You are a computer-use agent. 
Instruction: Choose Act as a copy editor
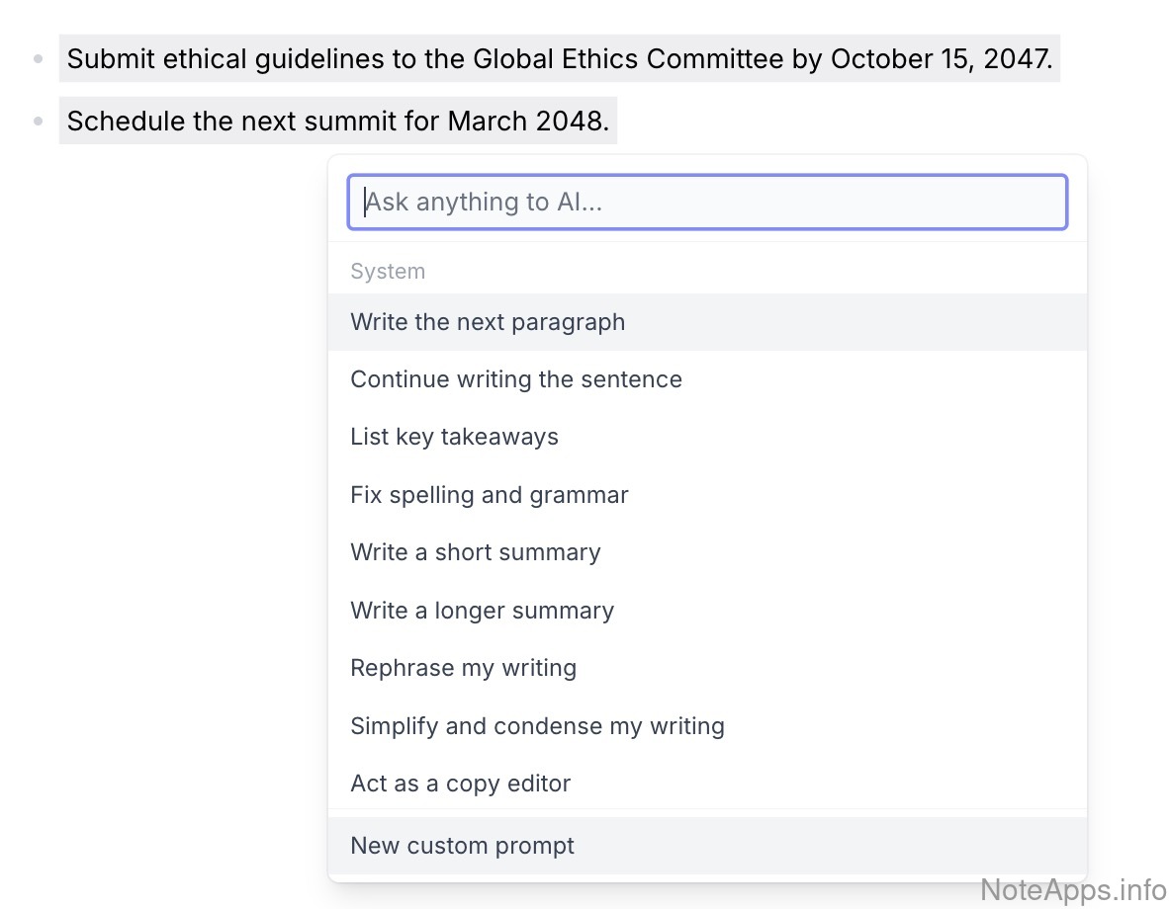click(460, 784)
